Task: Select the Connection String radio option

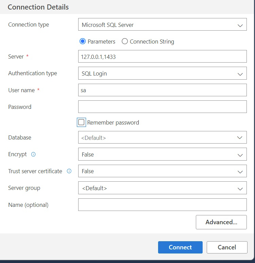Action: click(125, 42)
